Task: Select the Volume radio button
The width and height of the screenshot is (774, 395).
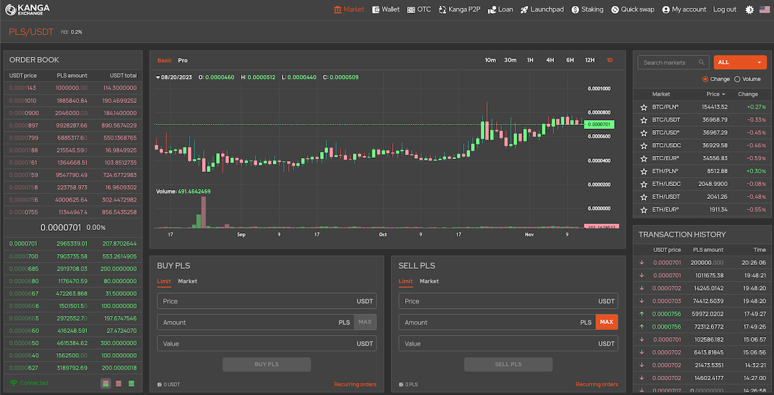Action: (x=737, y=79)
